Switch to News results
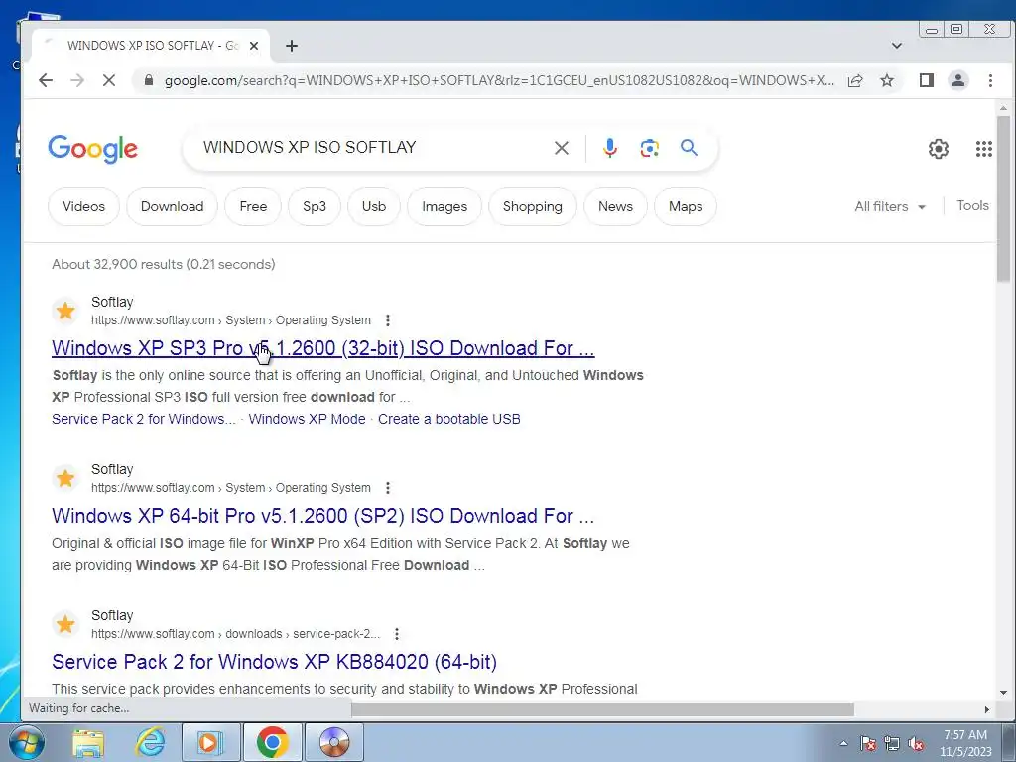This screenshot has width=1016, height=762. click(615, 206)
